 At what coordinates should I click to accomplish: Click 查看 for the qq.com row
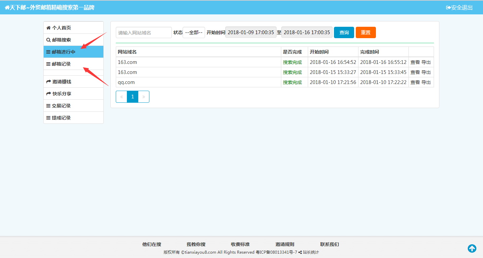(415, 82)
